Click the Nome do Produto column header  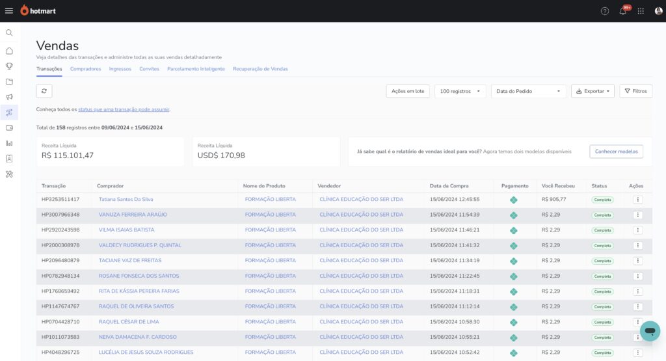pyautogui.click(x=264, y=186)
